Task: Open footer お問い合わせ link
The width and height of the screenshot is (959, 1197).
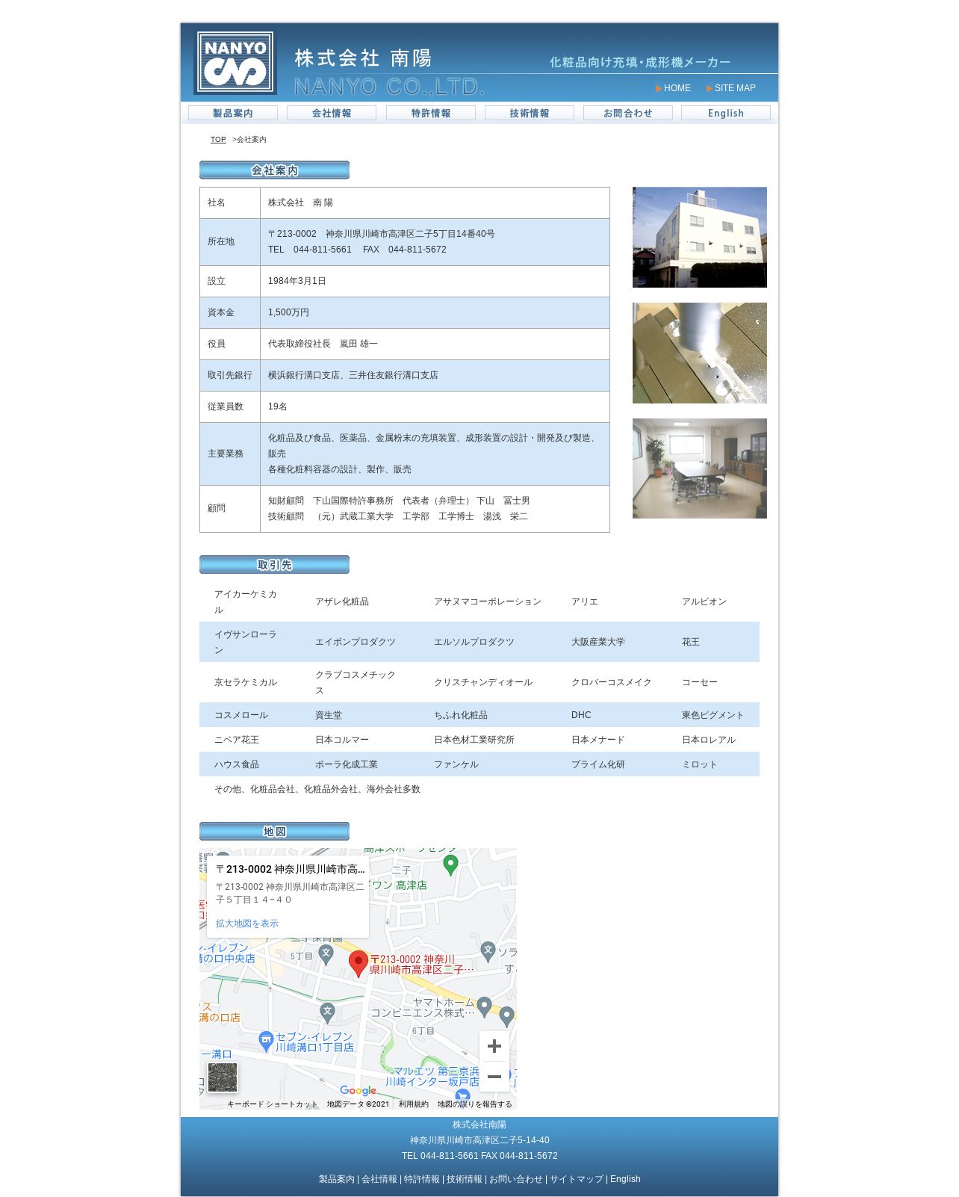Action: 516,1179
